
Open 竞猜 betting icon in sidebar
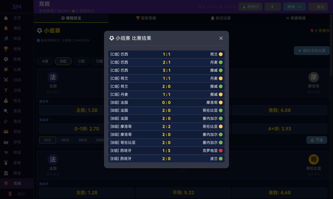click(x=6, y=184)
